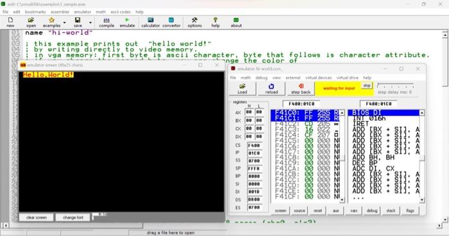Step back one instruction in the emulator
Viewport: 449px width, 236px height.
[x=301, y=88]
